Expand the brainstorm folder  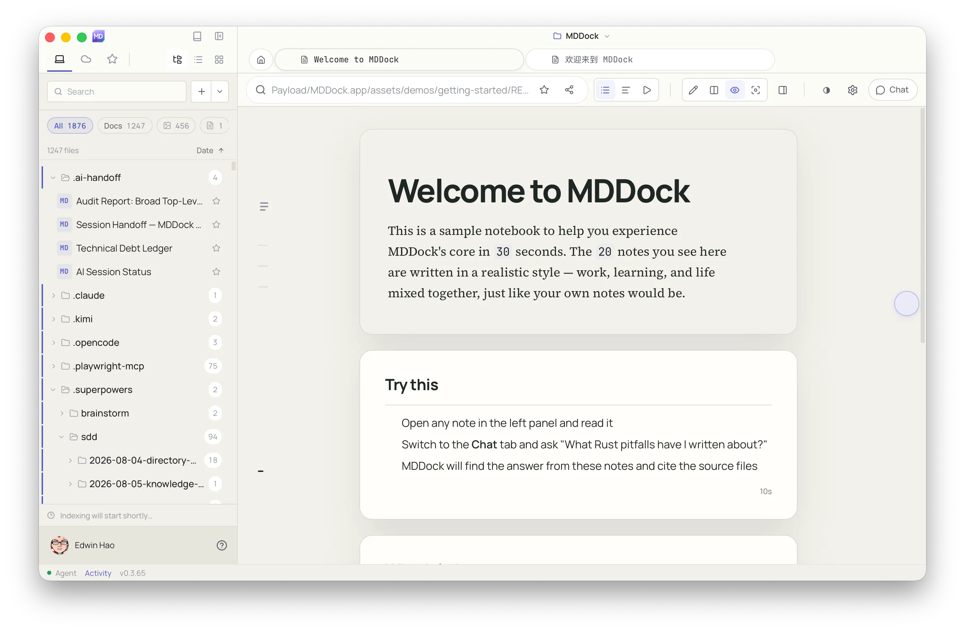point(62,413)
